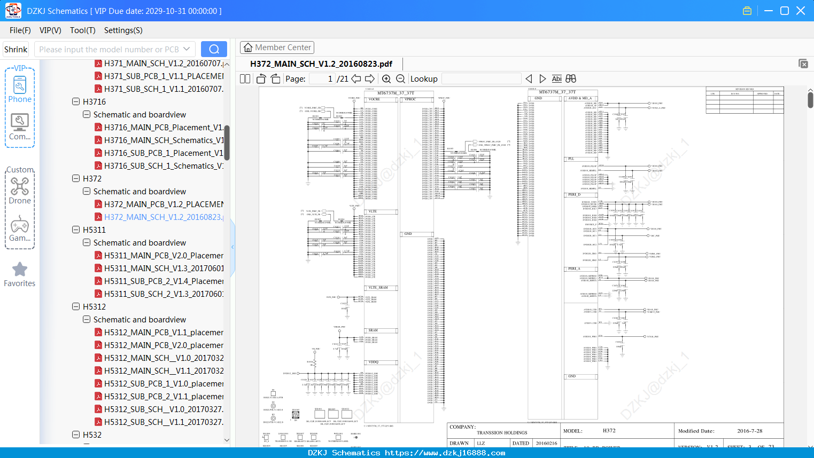Select the H372_MAIN_SCH_V1.2_20160823.pdf tab
Image resolution: width=814 pixels, height=458 pixels.
[x=321, y=64]
